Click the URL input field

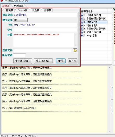45,25
